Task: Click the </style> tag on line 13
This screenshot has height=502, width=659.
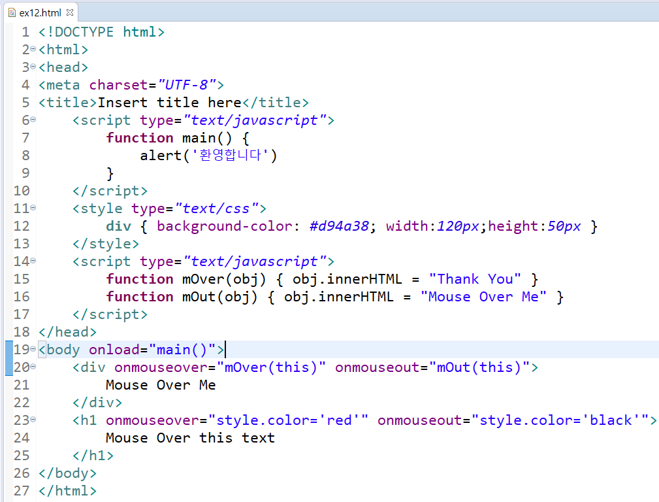Action: (106, 244)
